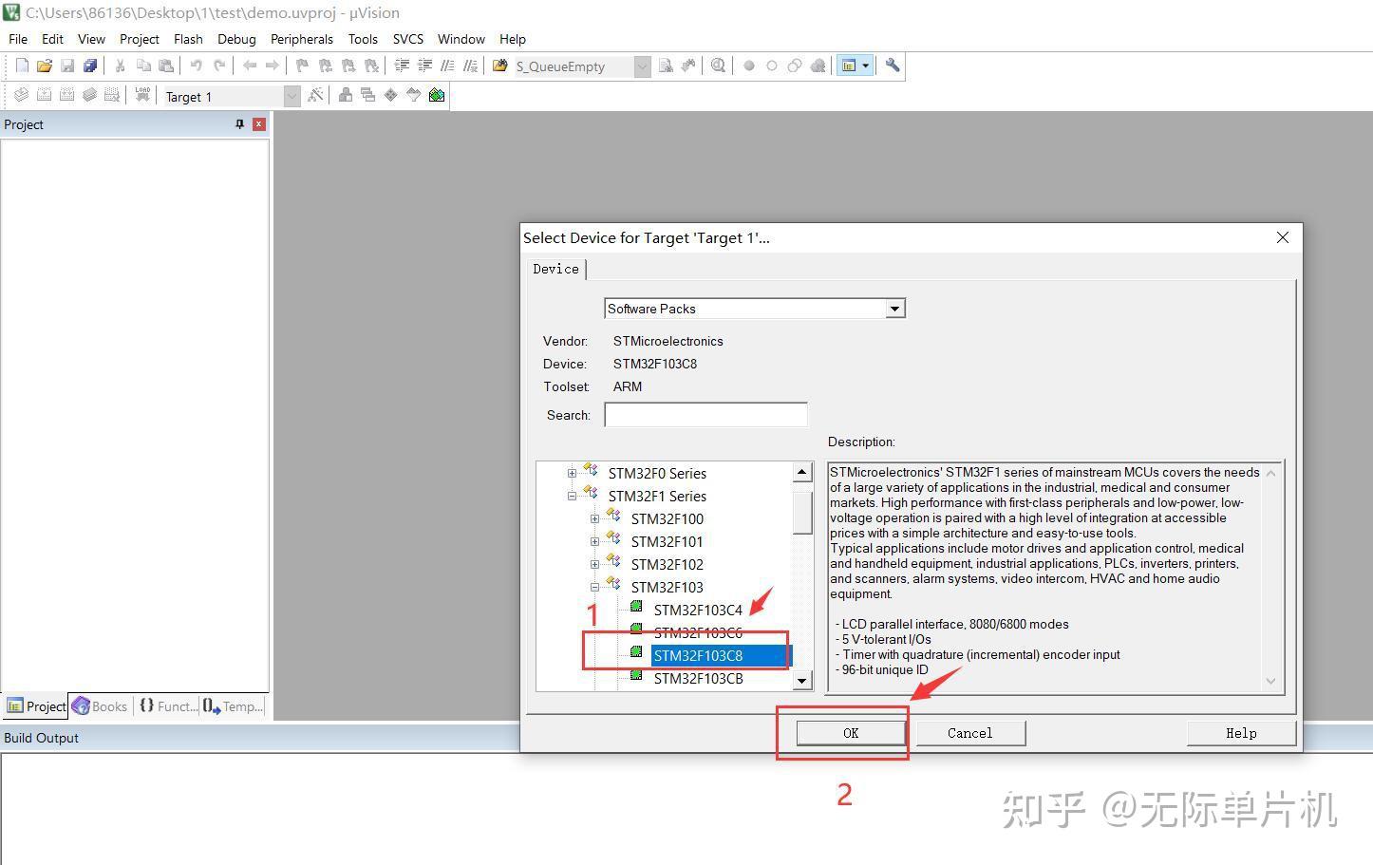Switch to the Books tab
This screenshot has width=1373, height=865.
[x=101, y=706]
